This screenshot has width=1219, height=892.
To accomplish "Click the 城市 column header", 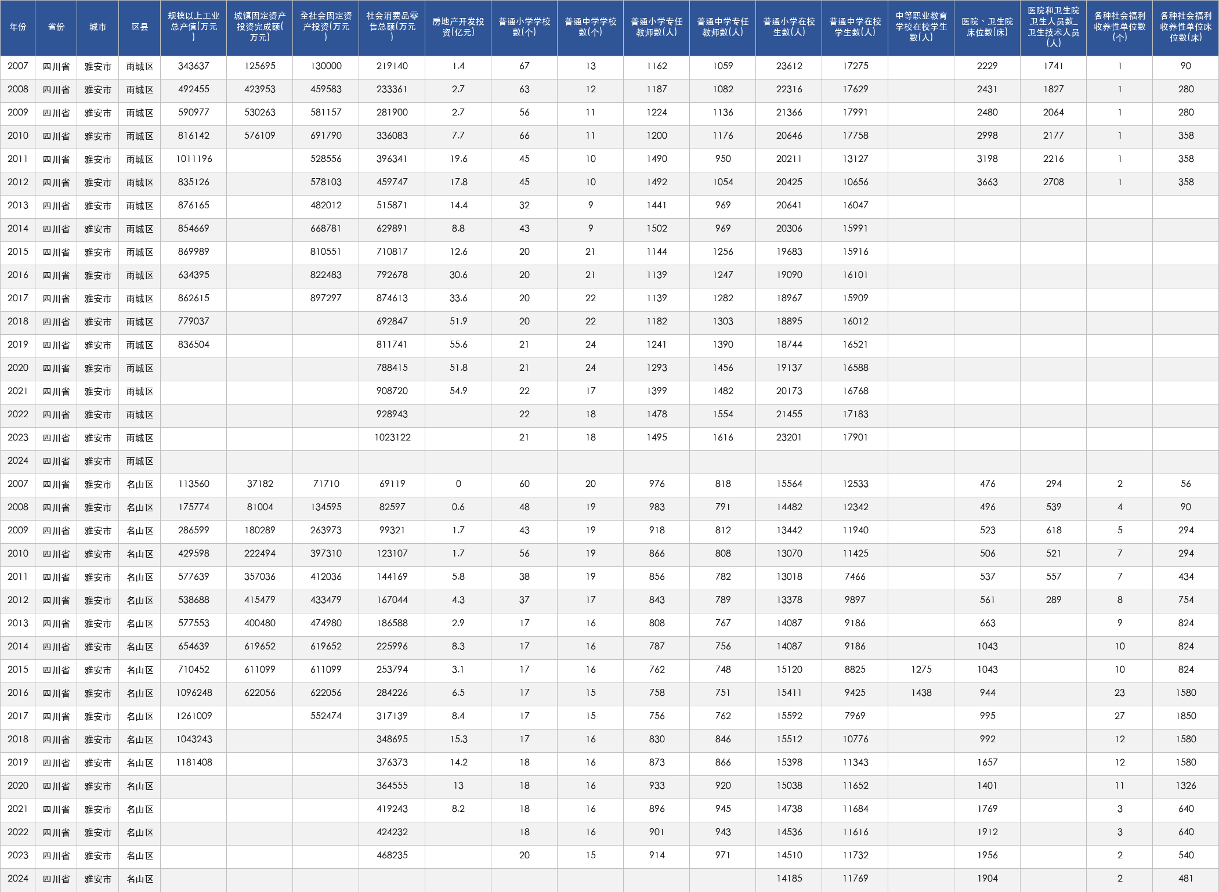I will (x=98, y=27).
